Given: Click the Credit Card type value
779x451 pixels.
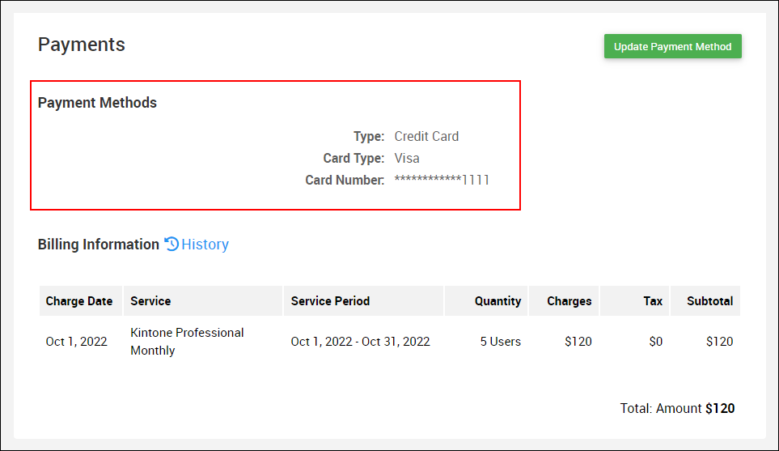Looking at the screenshot, I should click(426, 136).
